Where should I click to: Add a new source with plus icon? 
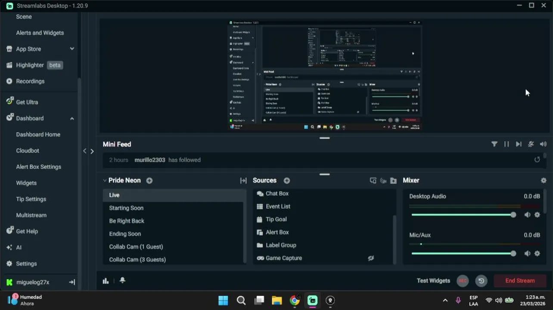click(x=287, y=180)
